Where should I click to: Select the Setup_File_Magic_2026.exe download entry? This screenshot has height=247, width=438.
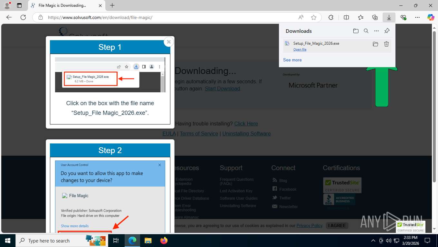click(337, 46)
